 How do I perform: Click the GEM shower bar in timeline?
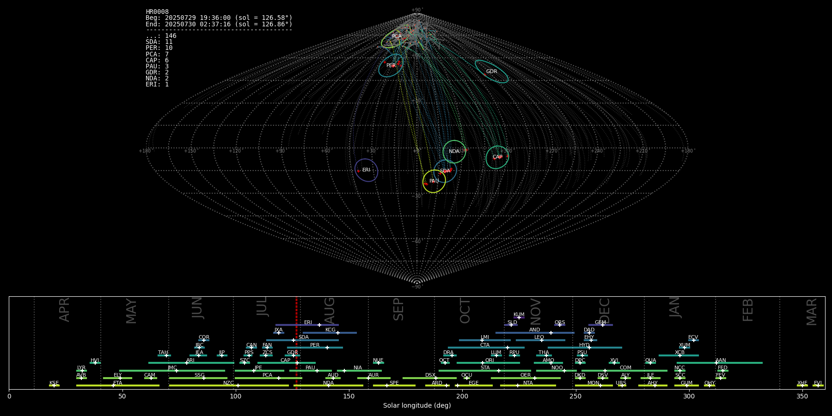point(600,325)
